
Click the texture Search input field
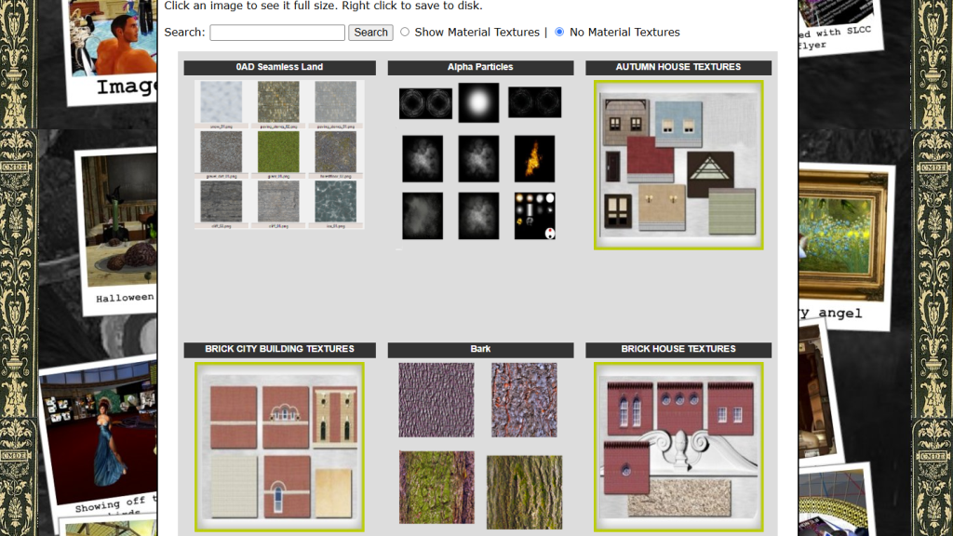pos(277,33)
